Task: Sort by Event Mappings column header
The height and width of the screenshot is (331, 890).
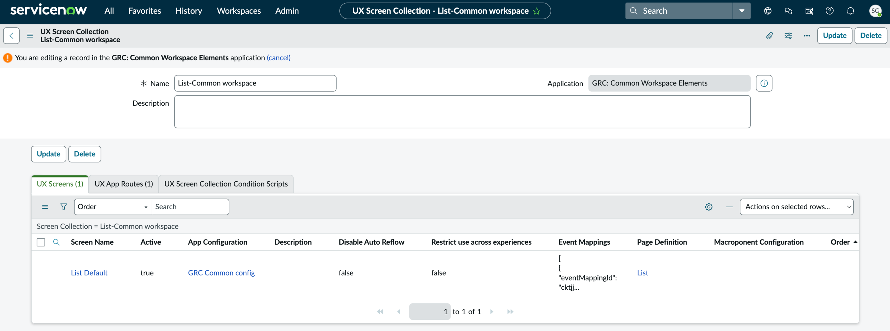Action: [584, 242]
